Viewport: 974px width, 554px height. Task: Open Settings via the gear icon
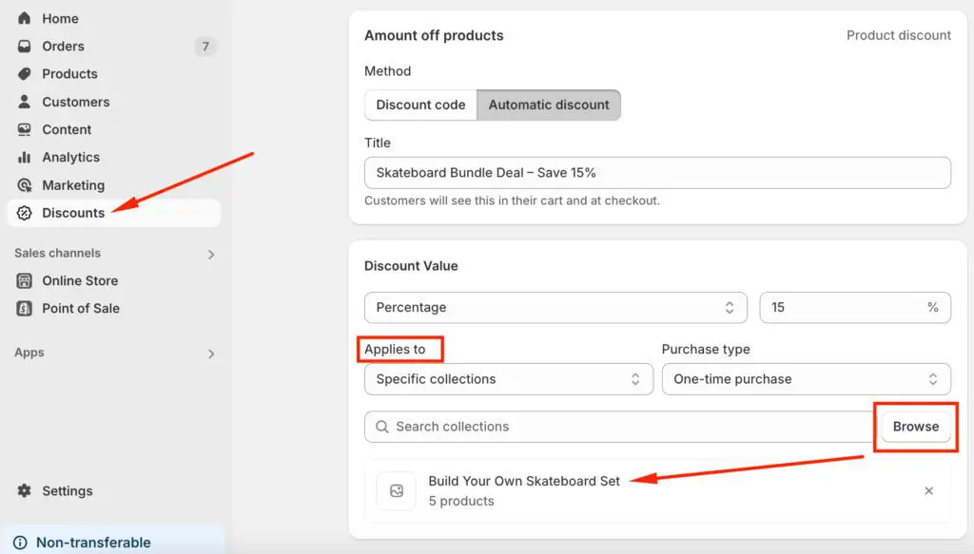pyautogui.click(x=25, y=491)
